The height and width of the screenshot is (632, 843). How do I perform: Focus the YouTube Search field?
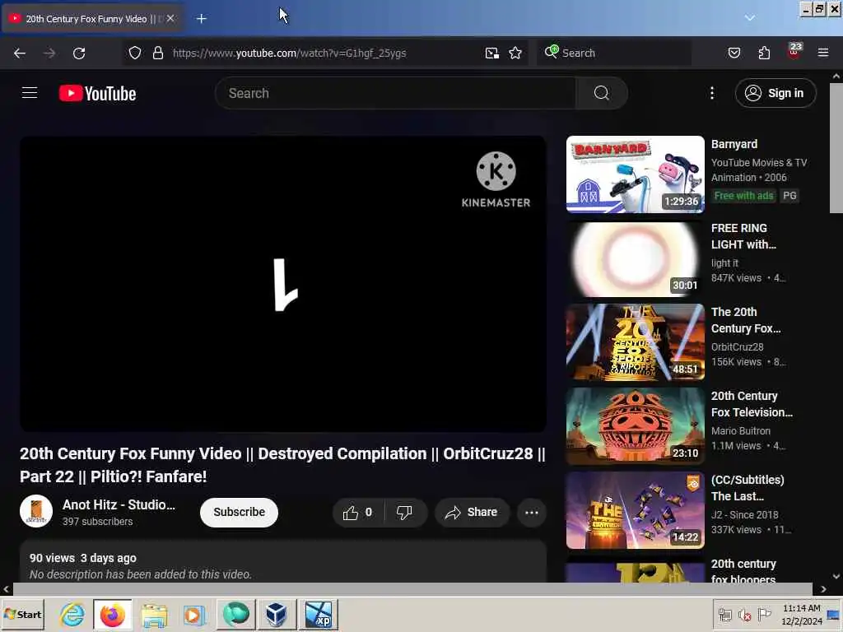pyautogui.click(x=396, y=93)
